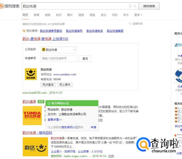The width and height of the screenshot is (182, 159).
Task: Open the 快照 link beside the certification popup
Action: tap(100, 120)
